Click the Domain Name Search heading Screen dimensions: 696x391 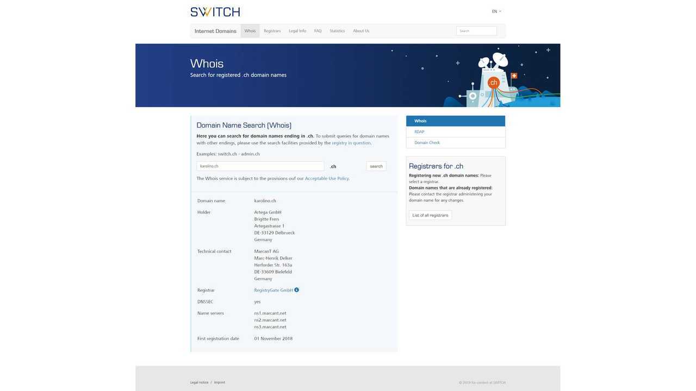pos(244,125)
